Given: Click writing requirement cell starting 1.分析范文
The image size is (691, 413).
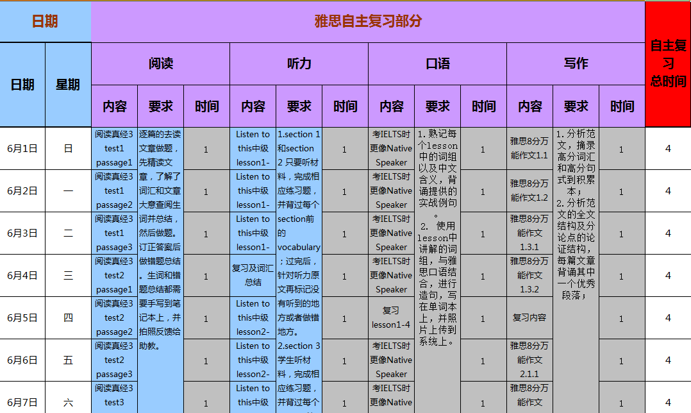Looking at the screenshot, I should coord(576,270).
